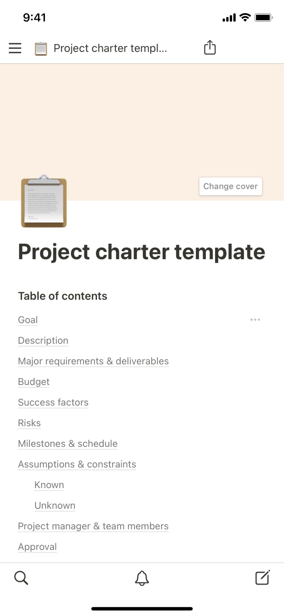The width and height of the screenshot is (284, 616).
Task: Open the Share options for this page
Action: point(210,48)
